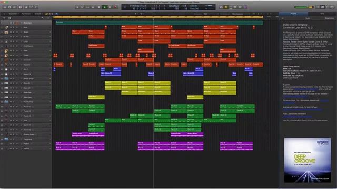This screenshot has height=189, width=337.
Task: Click the Note Pad icon in toolbar
Action: click(x=323, y=7)
